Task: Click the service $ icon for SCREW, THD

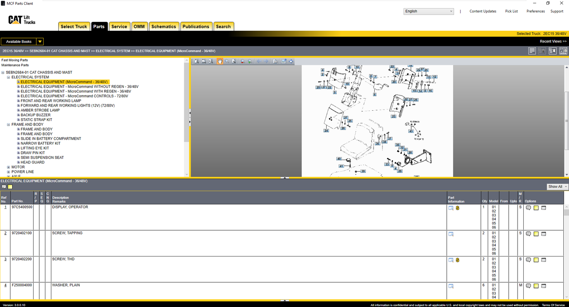Action: [457, 260]
